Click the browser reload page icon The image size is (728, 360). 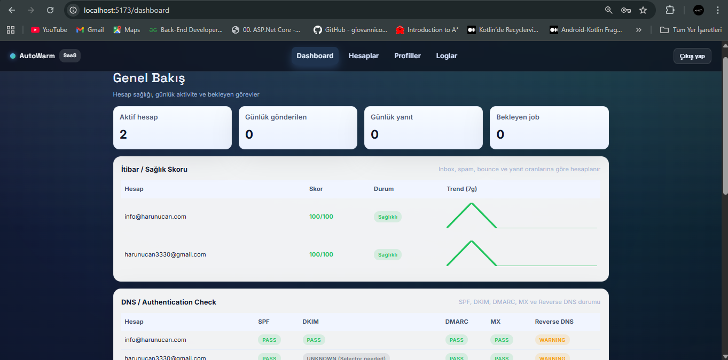coord(50,10)
